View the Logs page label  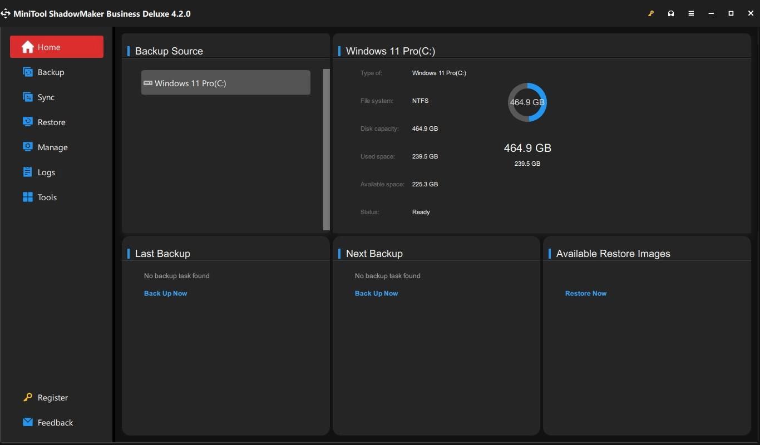(x=46, y=172)
